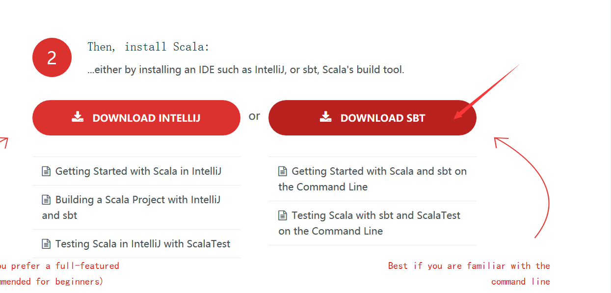Click document icon beside Getting Started in IntelliJ
Viewport: 611px width, 293px height.
tap(46, 171)
